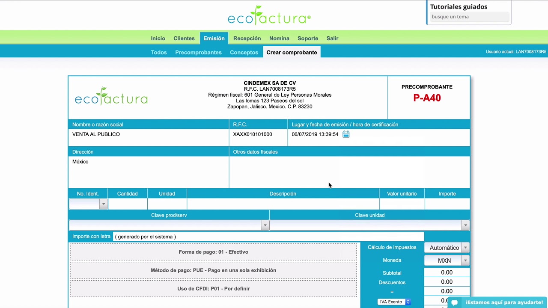The width and height of the screenshot is (548, 308).
Task: Open the Conceptos submenu
Action: coord(244,52)
